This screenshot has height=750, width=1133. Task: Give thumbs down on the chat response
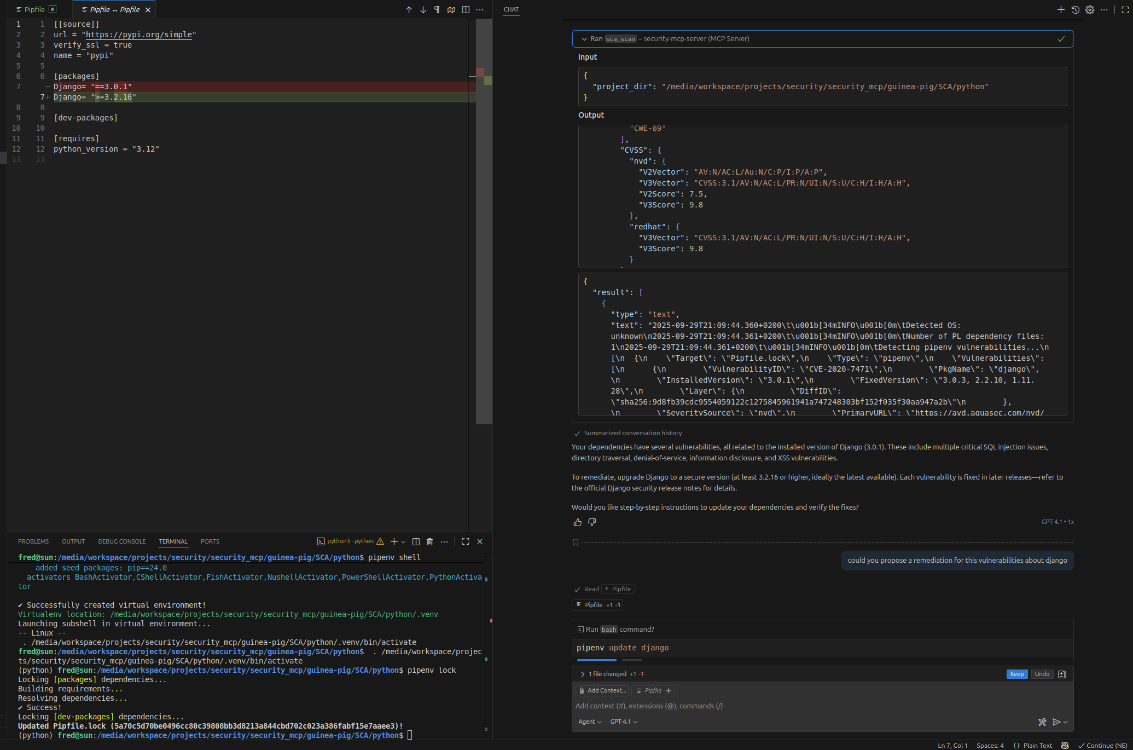[591, 523]
